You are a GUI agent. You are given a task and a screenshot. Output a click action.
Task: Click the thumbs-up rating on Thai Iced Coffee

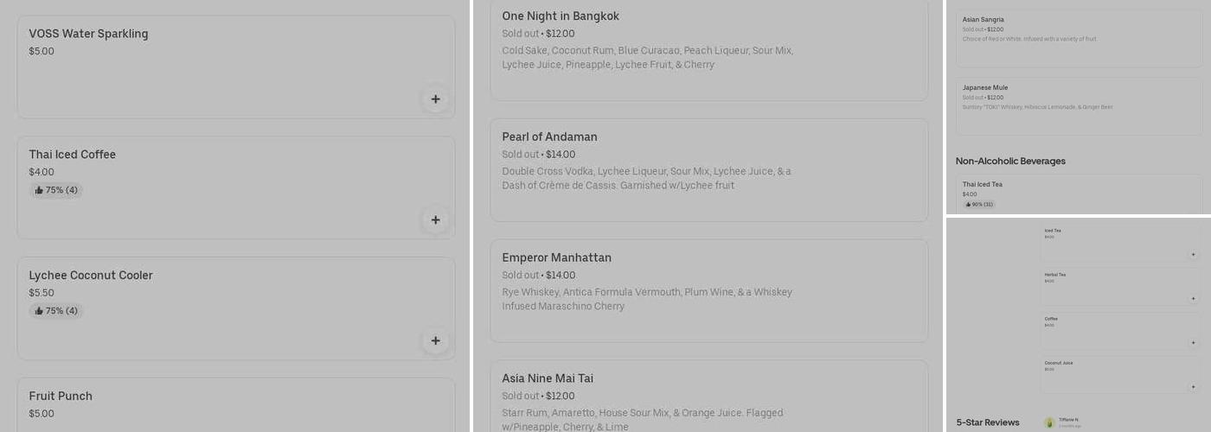tap(56, 190)
